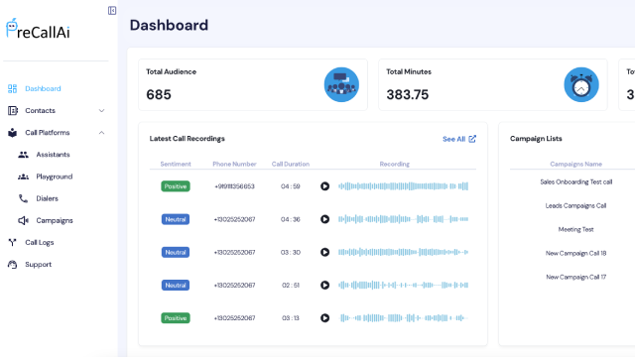Click the Total Audience crowd icon
This screenshot has width=635, height=357.
341,84
